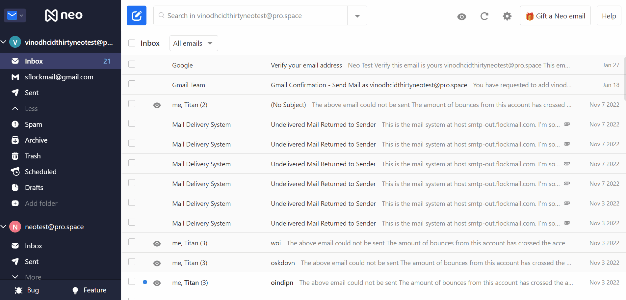This screenshot has width=626, height=300.
Task: Open the Archive folder
Action: (x=36, y=140)
